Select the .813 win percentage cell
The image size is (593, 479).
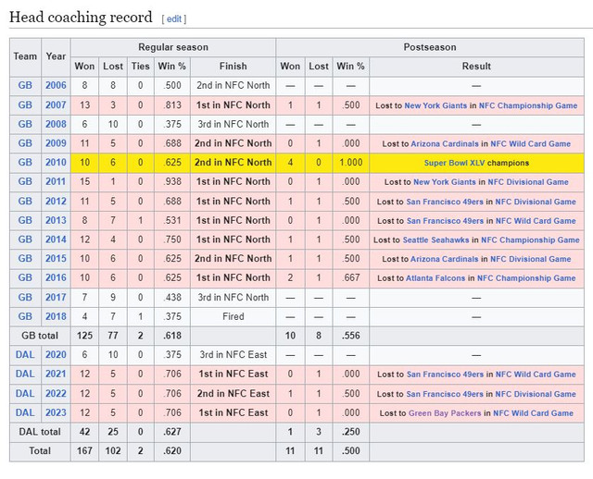coord(172,105)
